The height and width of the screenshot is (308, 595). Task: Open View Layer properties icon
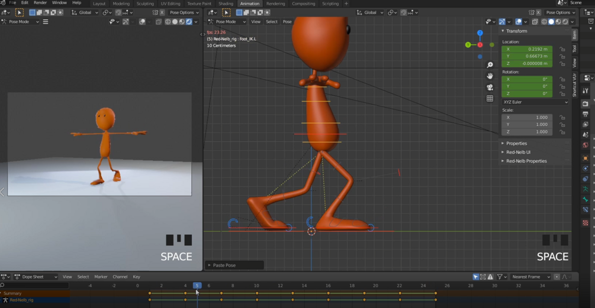coord(586,124)
